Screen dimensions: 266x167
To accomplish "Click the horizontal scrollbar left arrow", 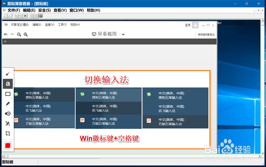I will [3, 156].
